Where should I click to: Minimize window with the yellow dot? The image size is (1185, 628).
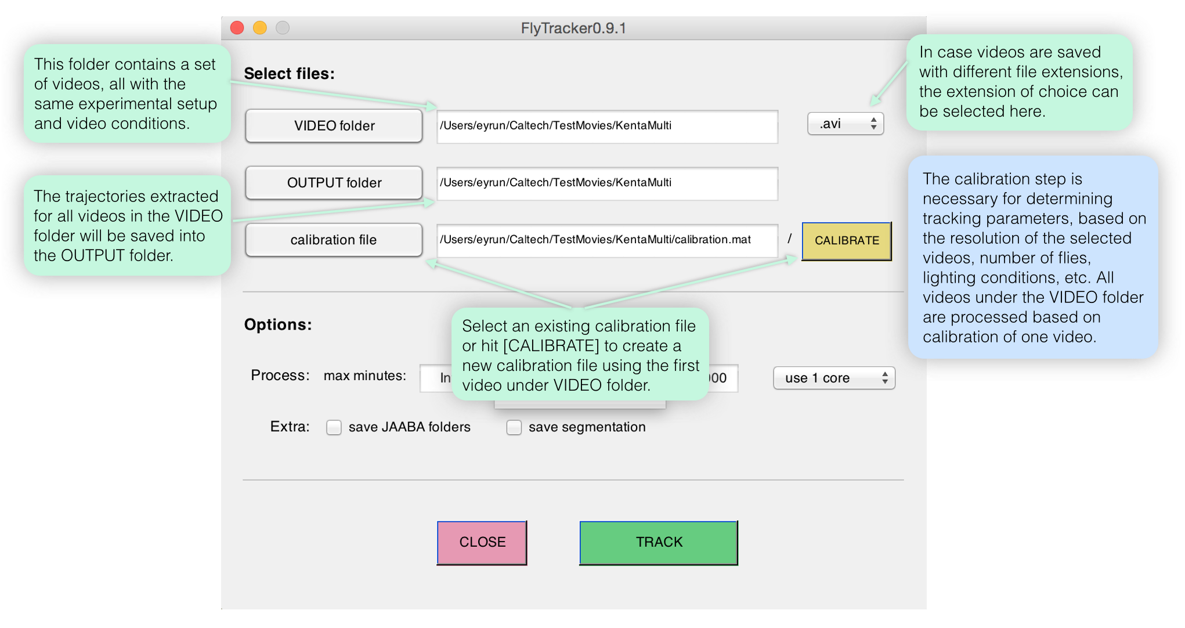[259, 28]
